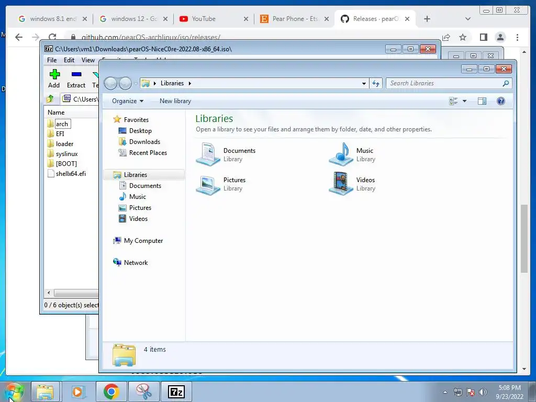Click the arrow after Libraries breadcrumb
The height and width of the screenshot is (402, 536).
coord(189,83)
